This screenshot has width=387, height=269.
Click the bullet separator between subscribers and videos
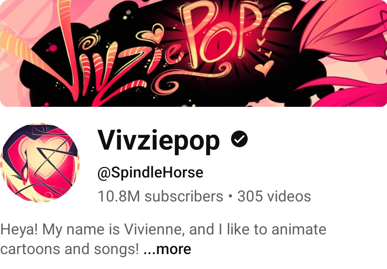pos(230,196)
